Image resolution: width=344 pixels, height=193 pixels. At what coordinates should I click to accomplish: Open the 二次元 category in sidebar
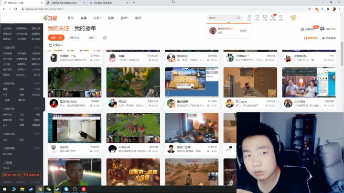37,89
